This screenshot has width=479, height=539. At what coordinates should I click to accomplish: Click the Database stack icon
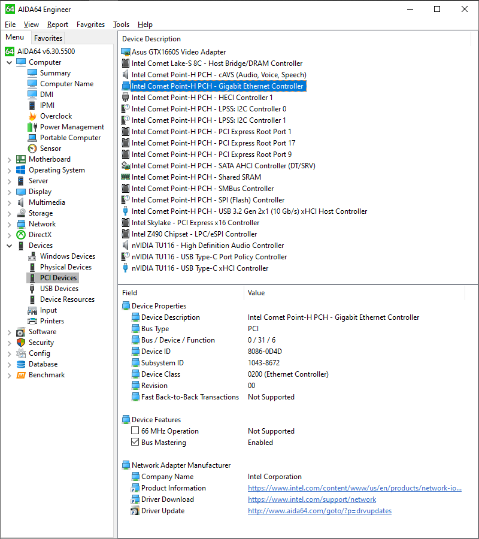point(21,364)
